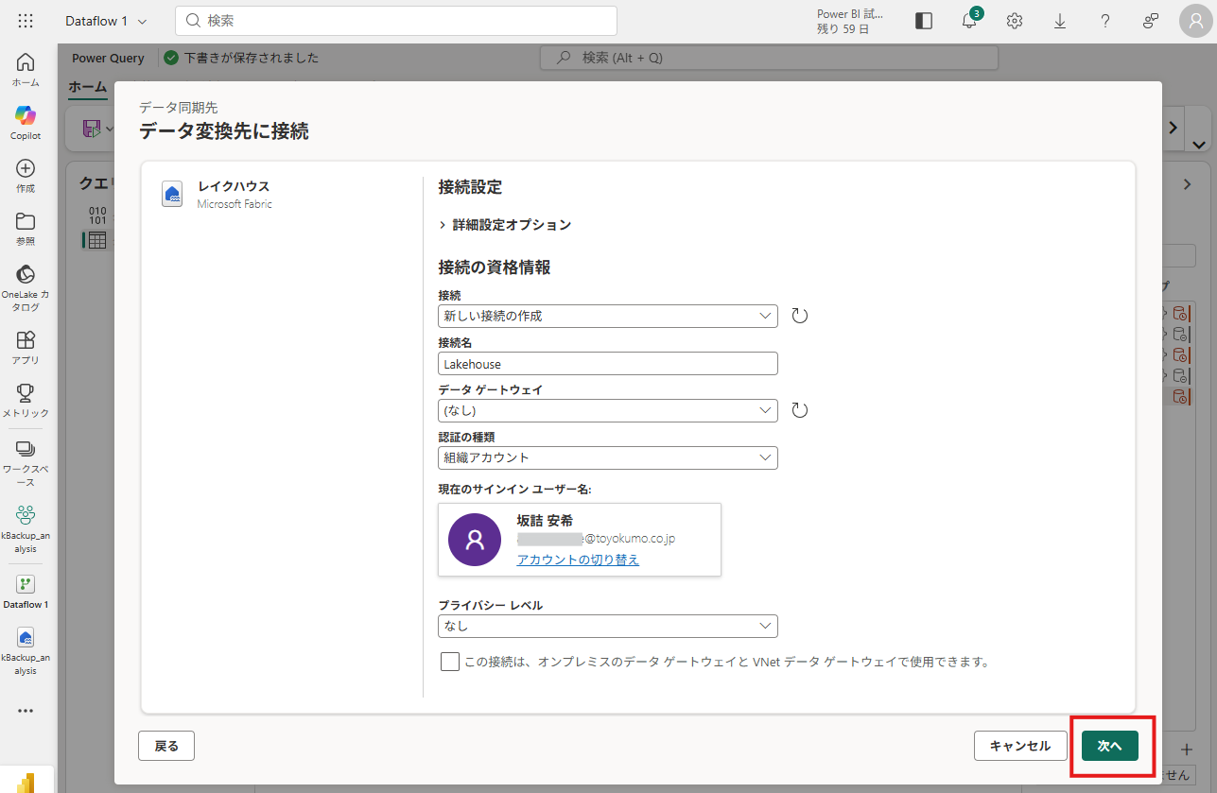Refresh the connection list icon
1217x793 pixels.
pyautogui.click(x=800, y=316)
